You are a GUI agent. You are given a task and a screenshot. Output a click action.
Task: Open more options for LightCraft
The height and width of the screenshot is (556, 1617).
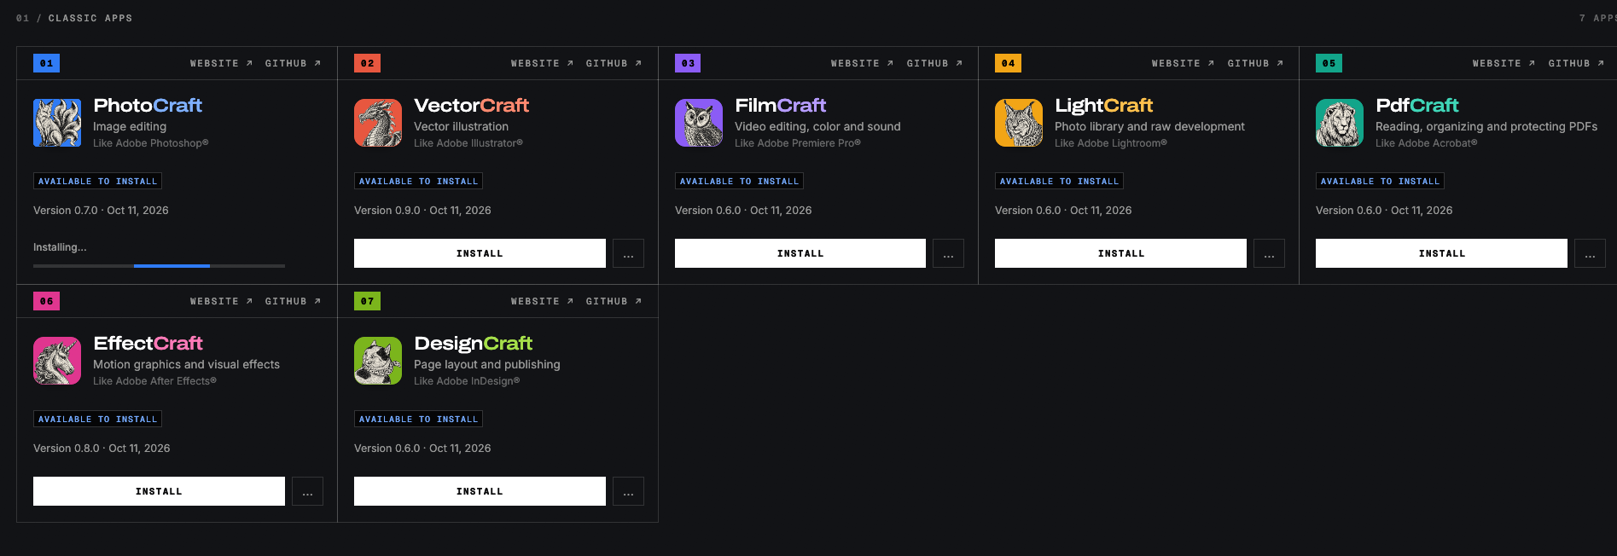pos(1269,253)
